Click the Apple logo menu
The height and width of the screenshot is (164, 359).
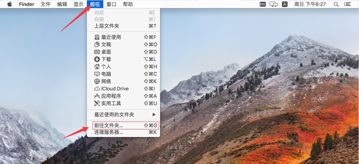point(9,4)
